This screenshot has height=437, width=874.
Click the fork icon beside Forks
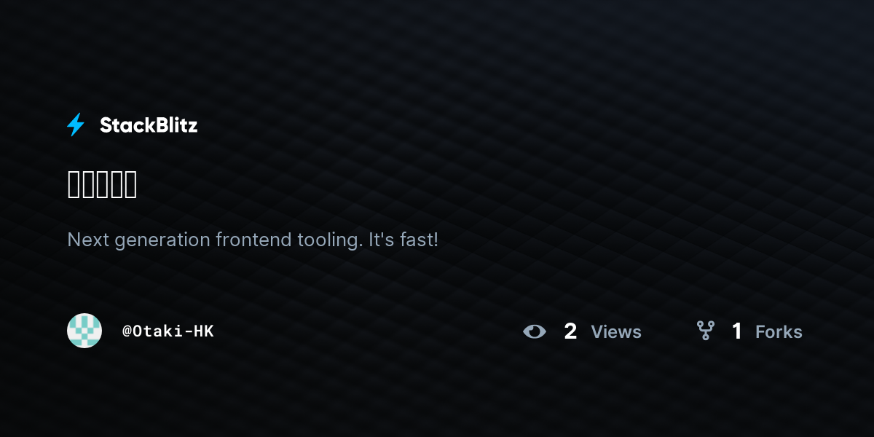tap(705, 331)
